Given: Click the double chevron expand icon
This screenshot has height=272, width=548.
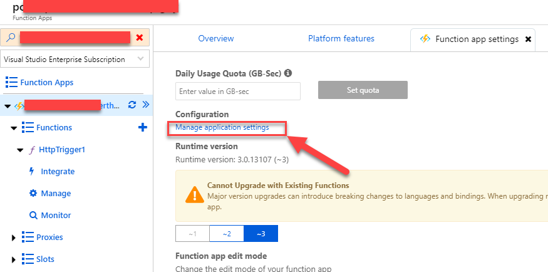Looking at the screenshot, I should 146,105.
